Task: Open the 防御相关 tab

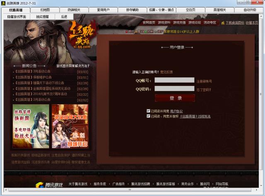Action: click(74, 10)
